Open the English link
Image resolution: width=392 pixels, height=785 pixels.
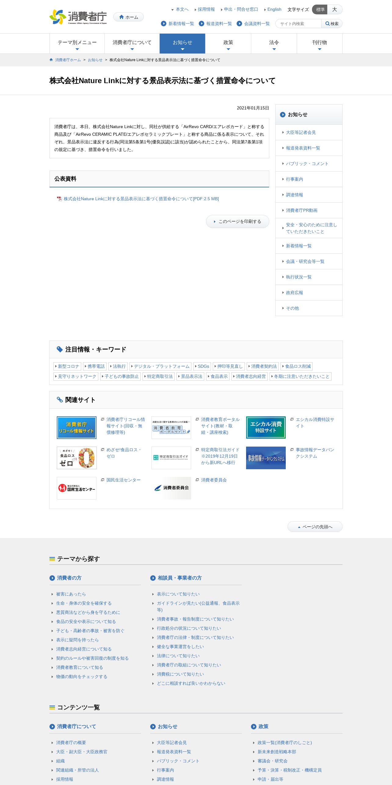pos(274,9)
